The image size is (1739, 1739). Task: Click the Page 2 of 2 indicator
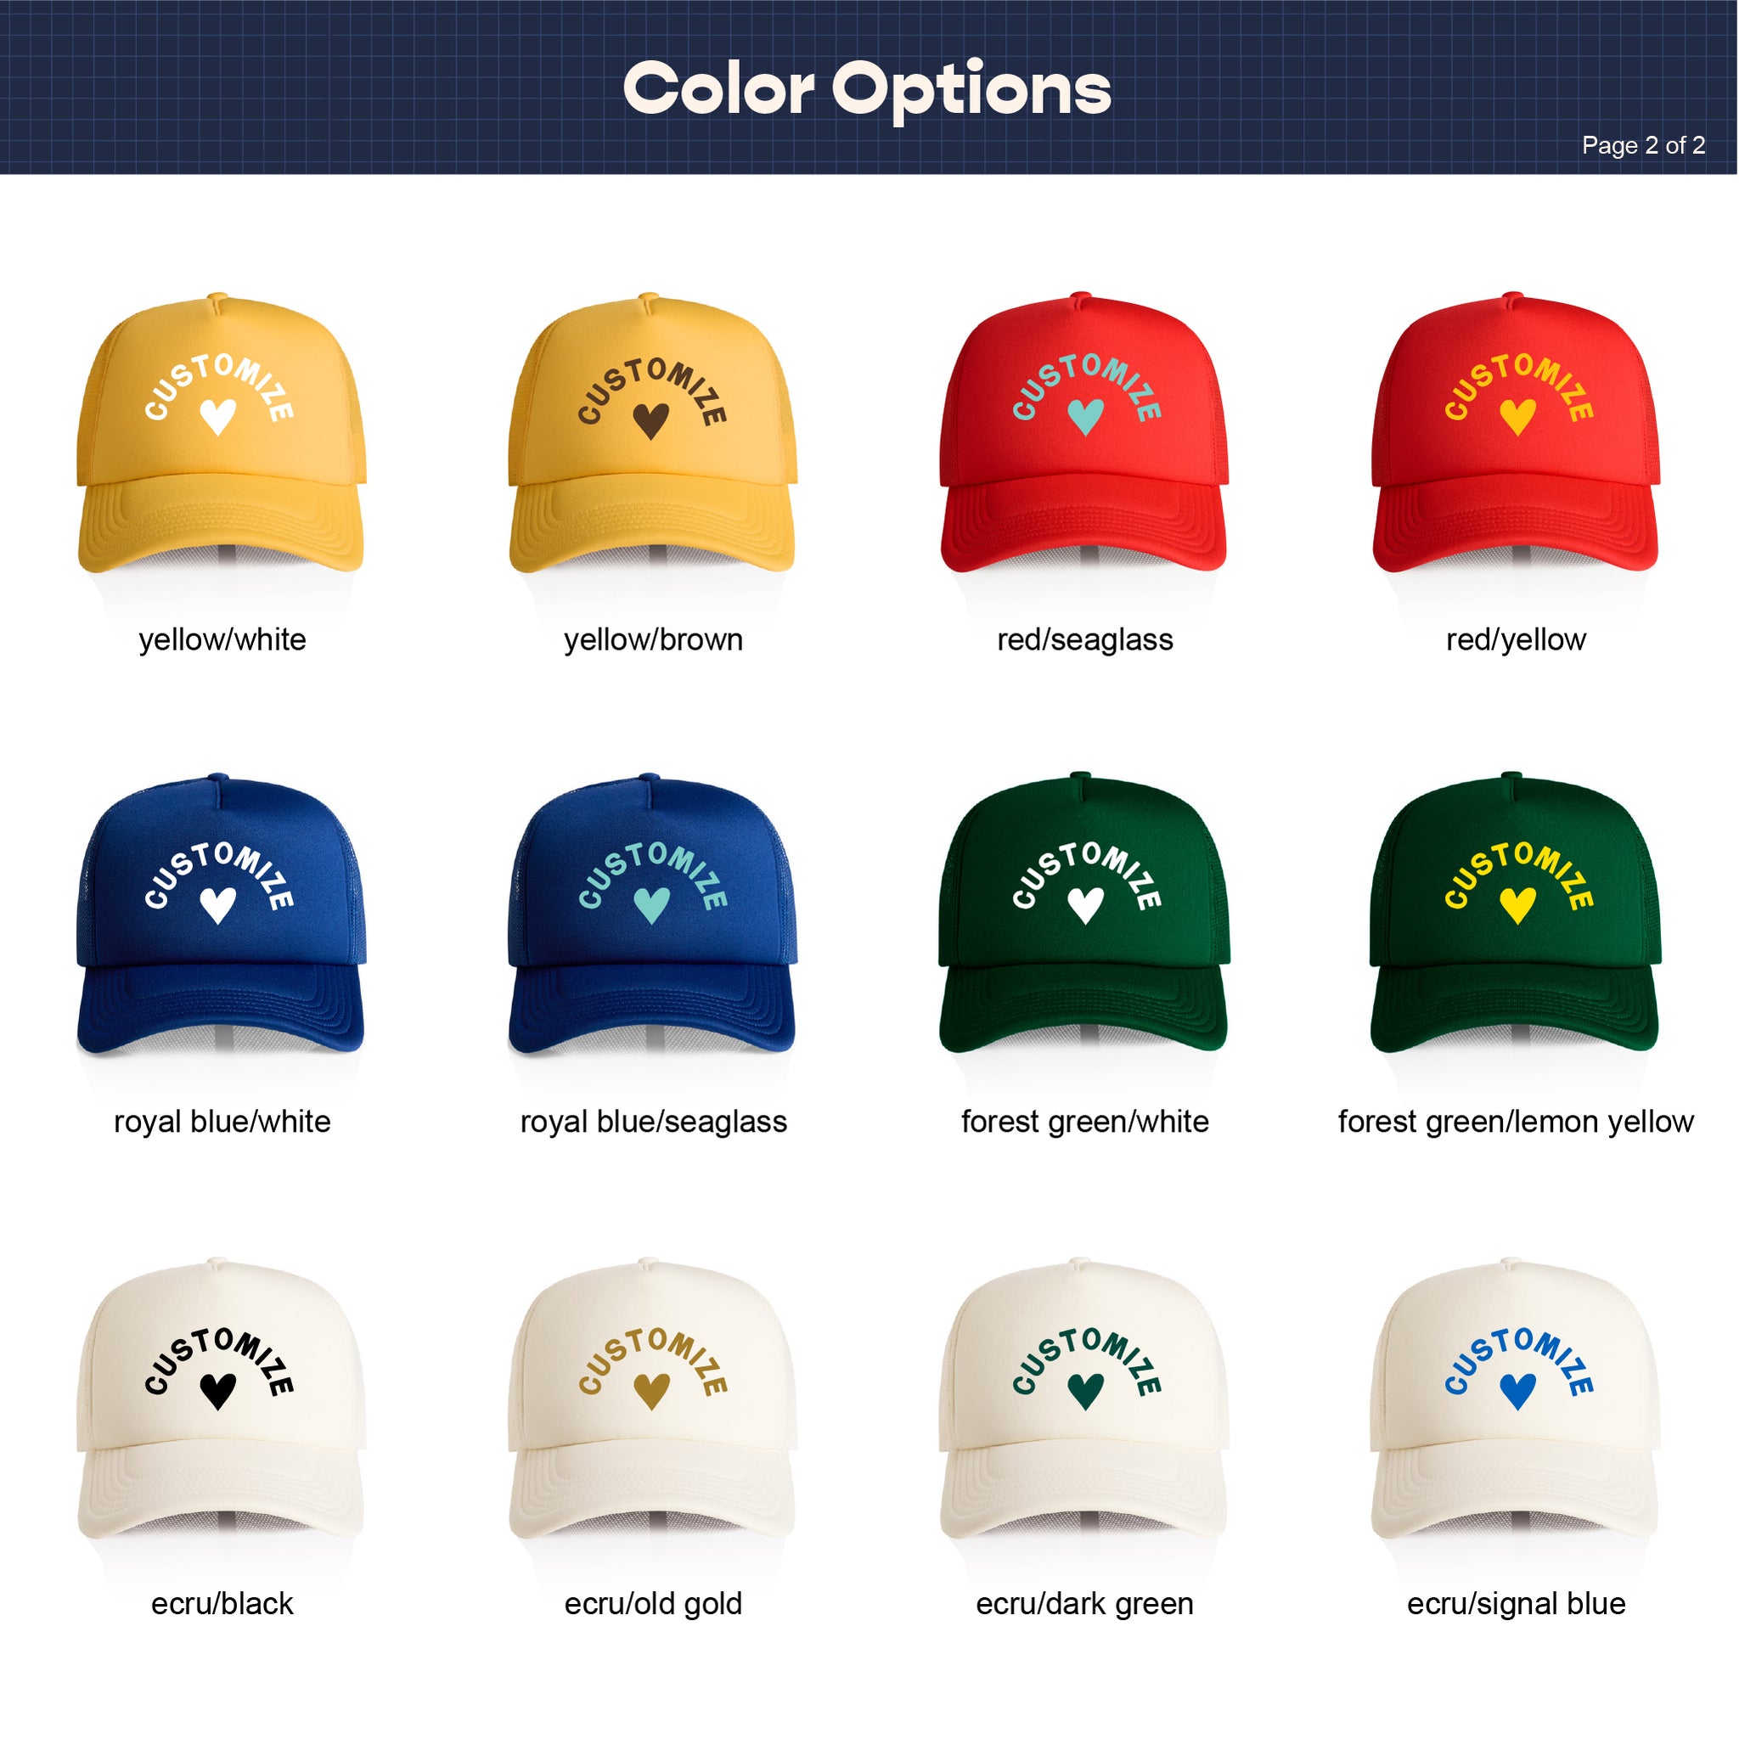point(1644,145)
